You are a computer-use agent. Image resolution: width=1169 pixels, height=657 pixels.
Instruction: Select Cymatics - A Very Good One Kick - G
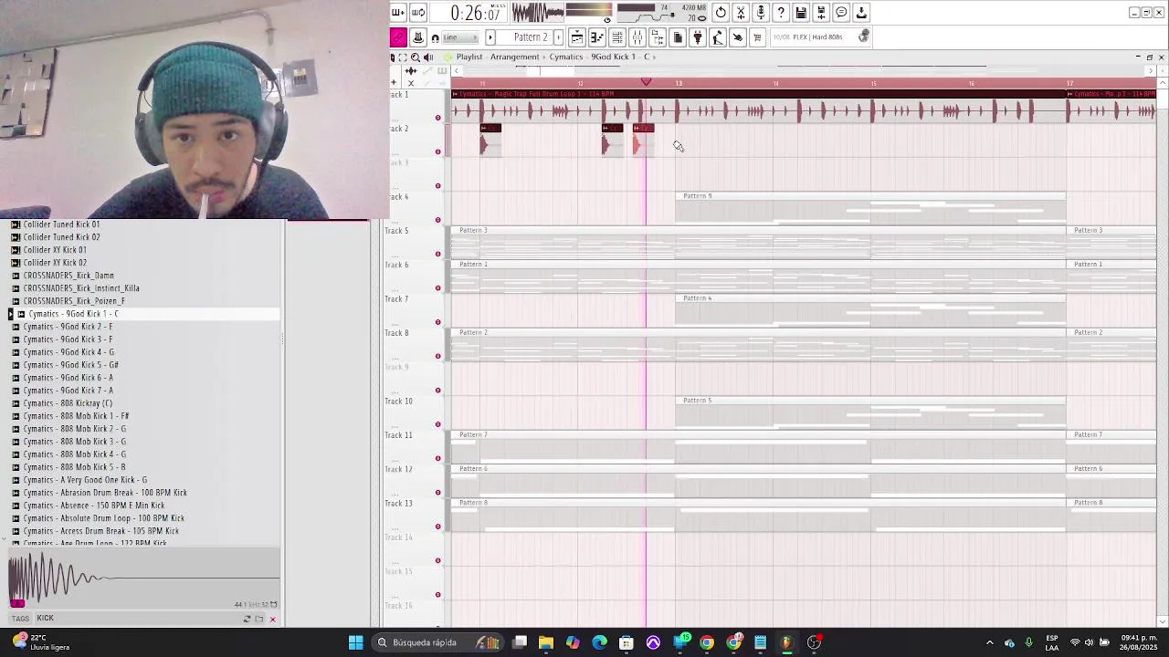[85, 480]
